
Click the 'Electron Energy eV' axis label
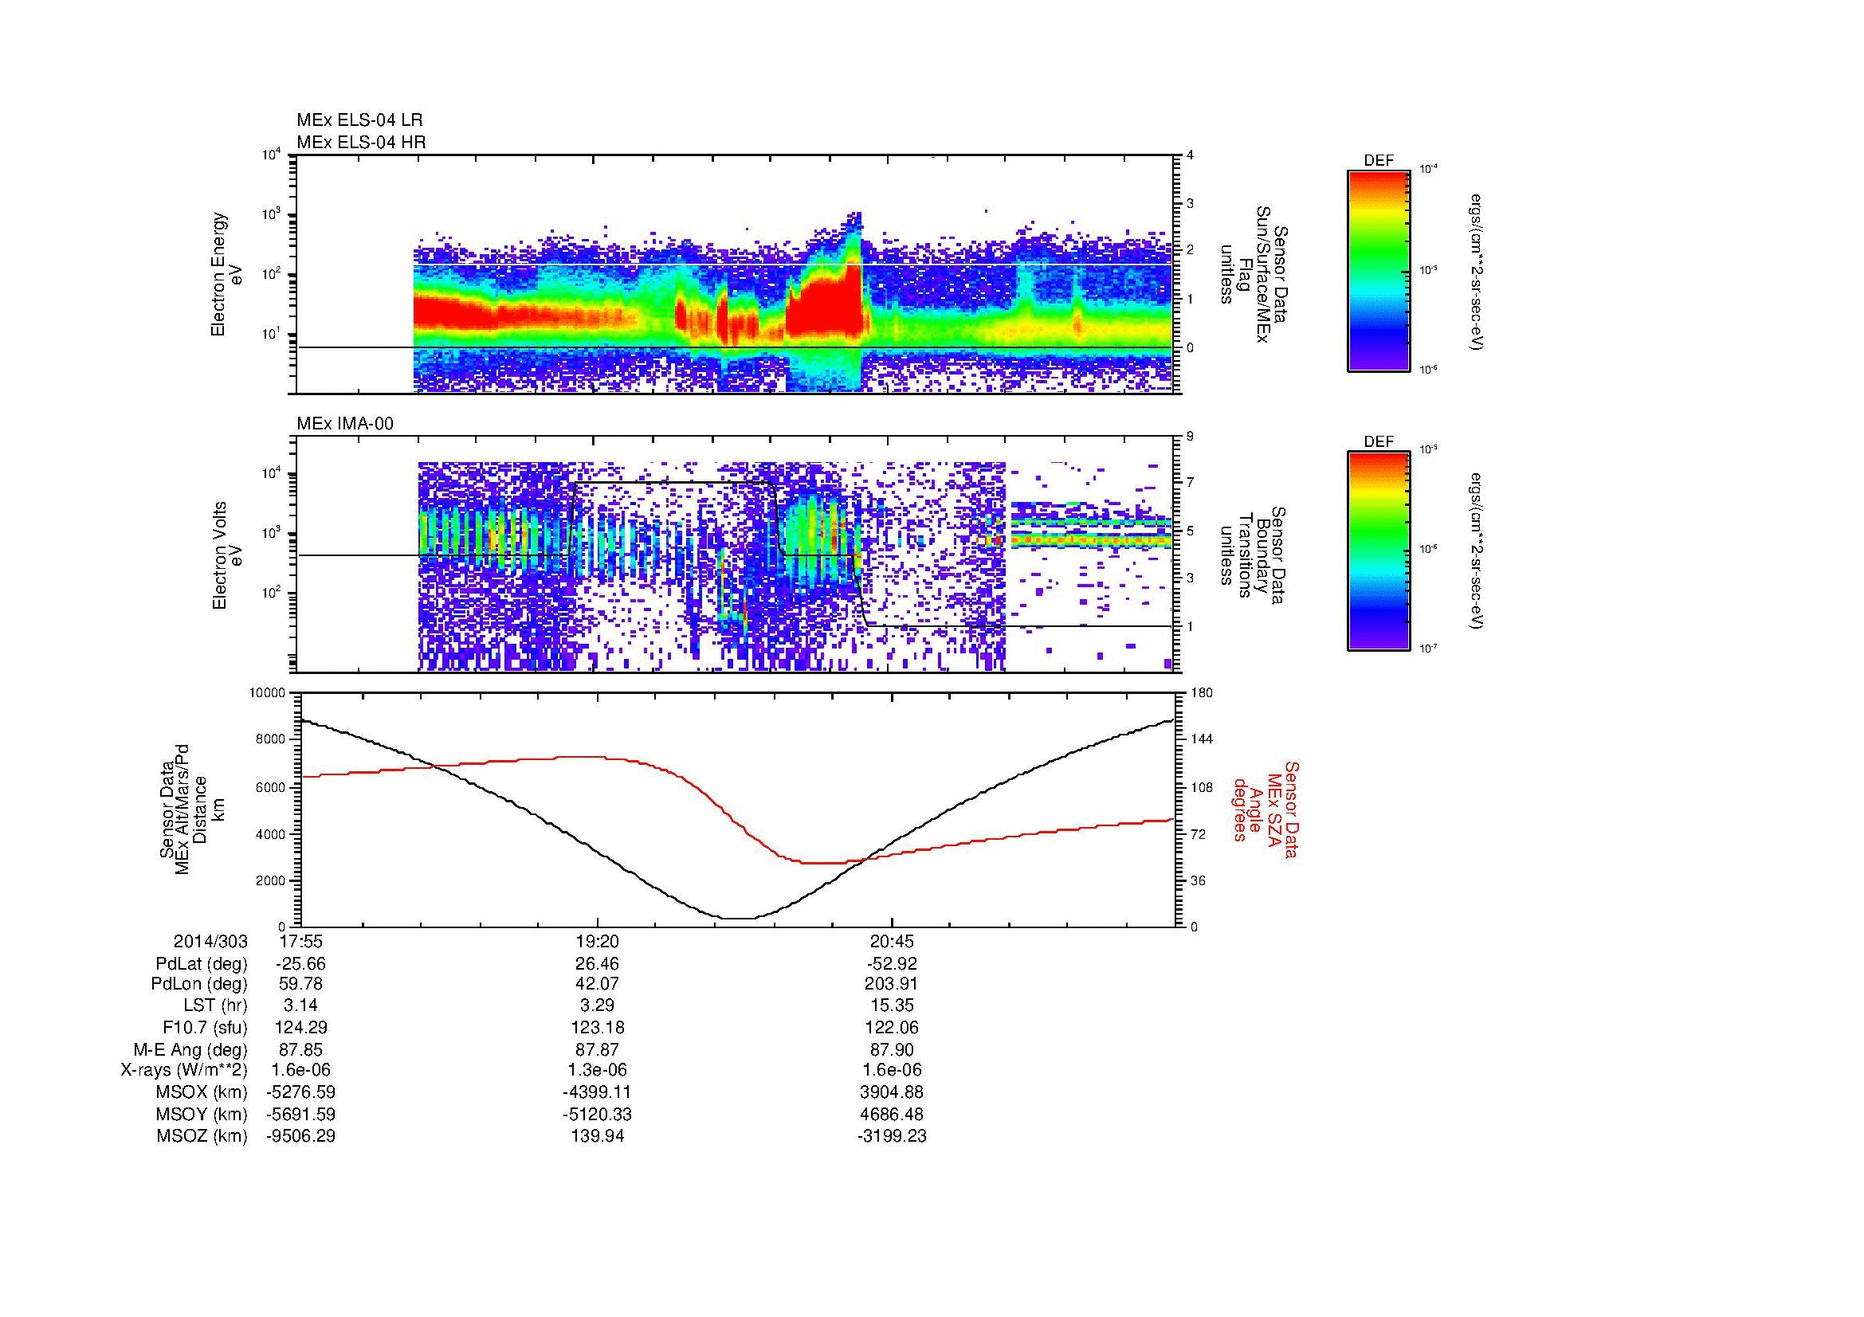point(226,274)
